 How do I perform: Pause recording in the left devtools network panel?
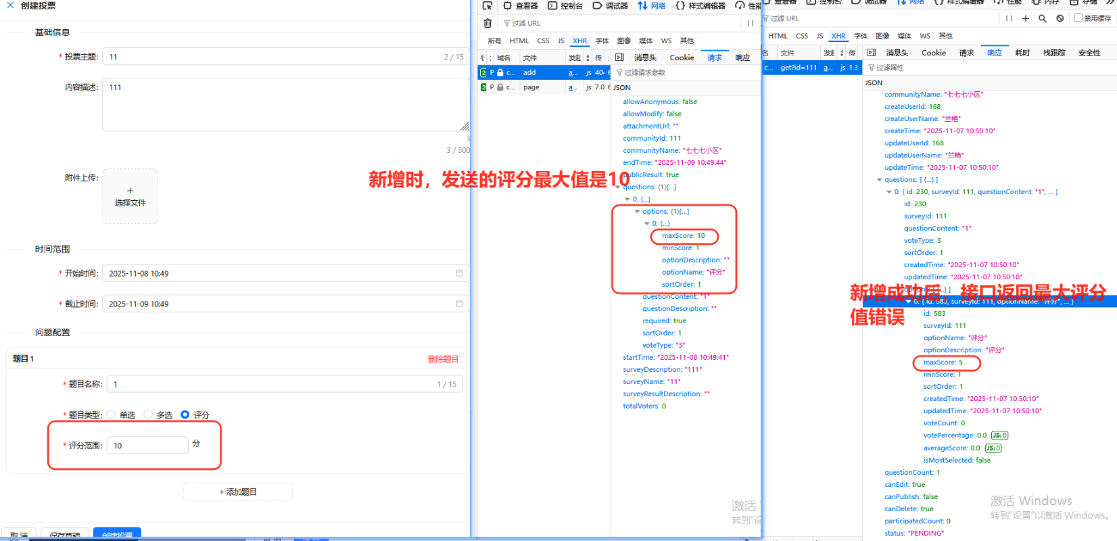tap(750, 23)
